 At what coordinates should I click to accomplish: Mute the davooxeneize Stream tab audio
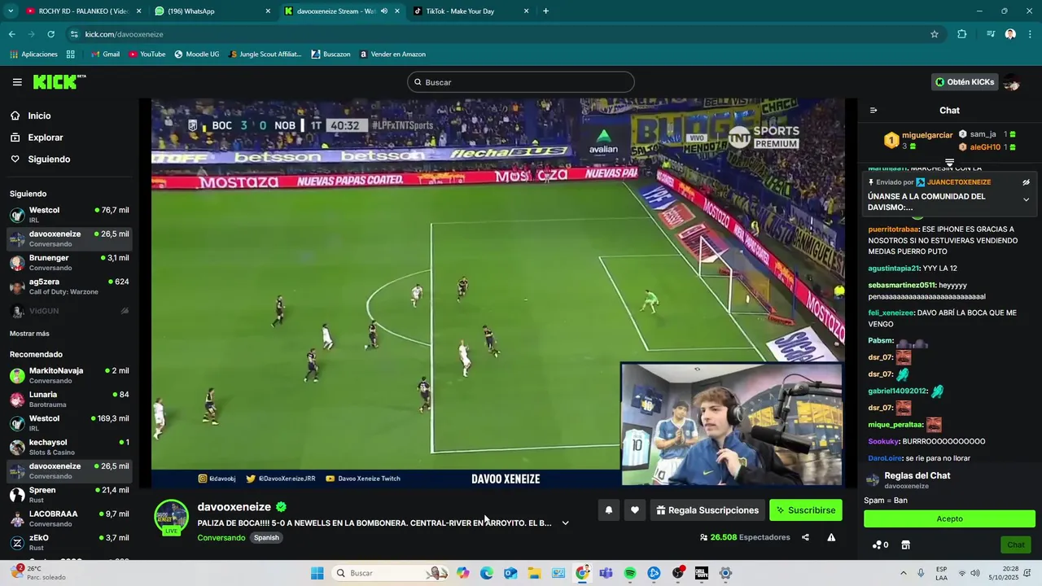(383, 11)
